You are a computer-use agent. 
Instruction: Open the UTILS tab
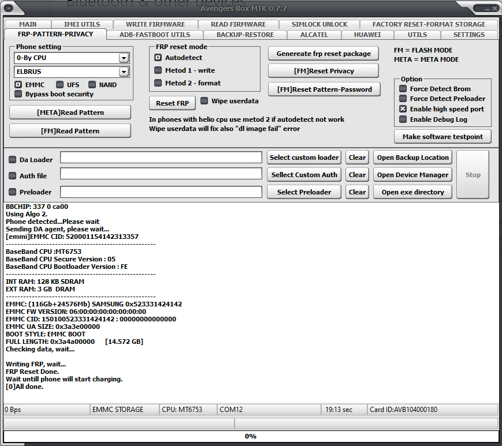(x=417, y=35)
